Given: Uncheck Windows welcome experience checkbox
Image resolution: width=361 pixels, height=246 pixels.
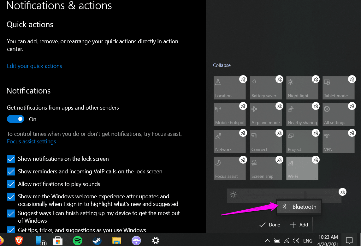Looking at the screenshot, I should 11,197.
